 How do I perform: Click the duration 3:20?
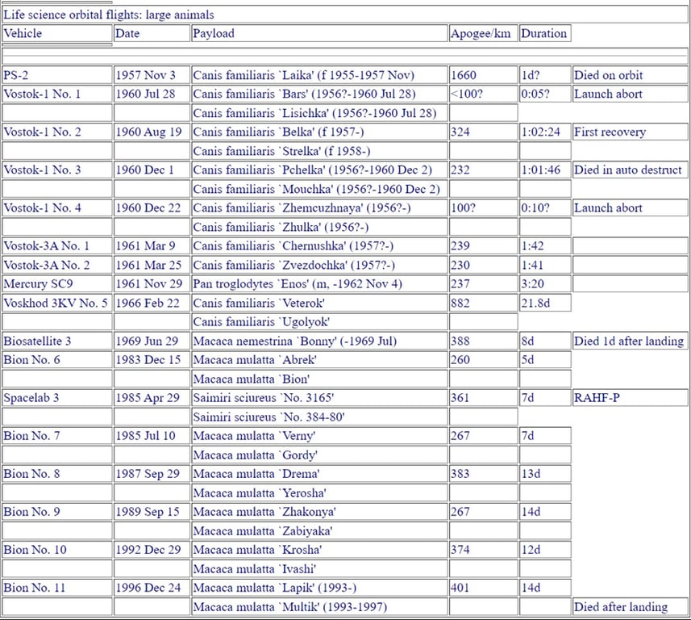545,283
